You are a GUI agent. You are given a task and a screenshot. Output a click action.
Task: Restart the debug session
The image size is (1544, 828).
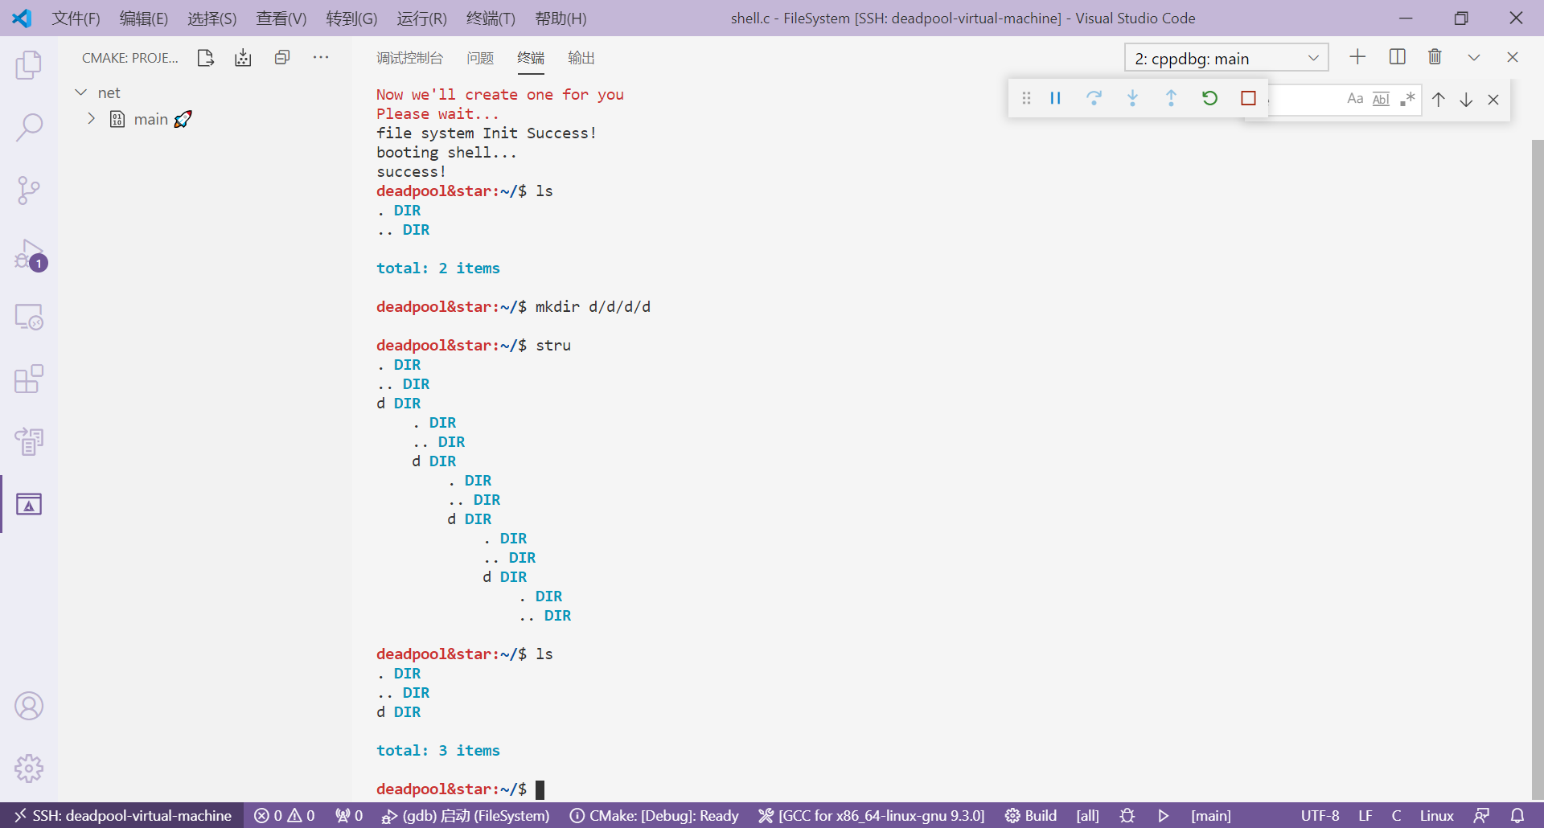(1209, 98)
